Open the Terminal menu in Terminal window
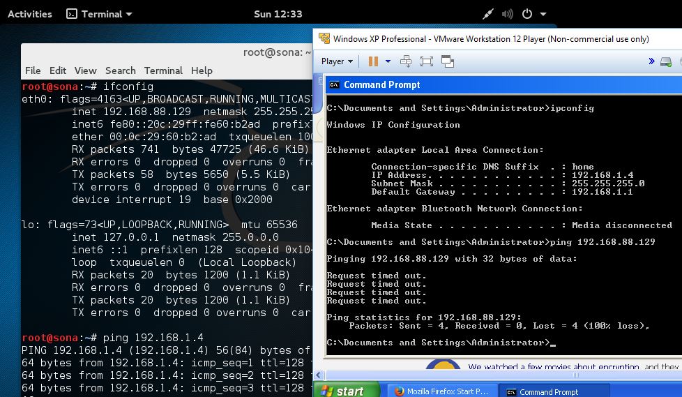 point(163,70)
